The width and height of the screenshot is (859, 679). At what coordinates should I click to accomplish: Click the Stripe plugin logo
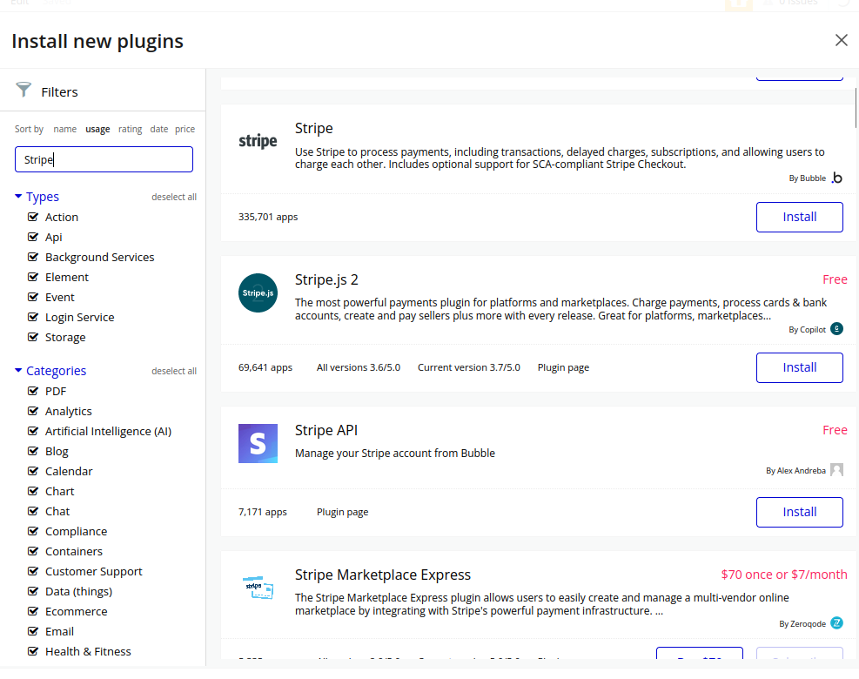pos(258,141)
